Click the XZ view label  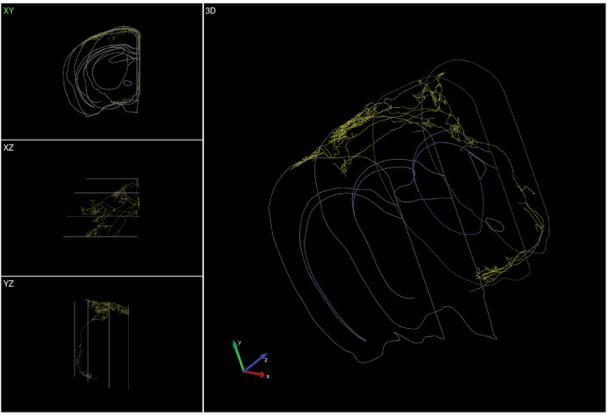pyautogui.click(x=8, y=148)
